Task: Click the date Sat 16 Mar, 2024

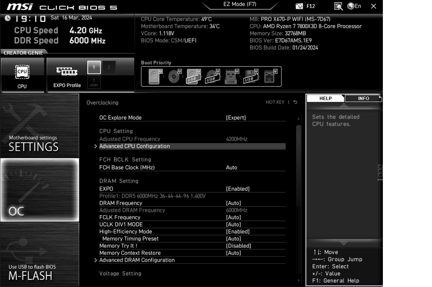Action: (71, 18)
